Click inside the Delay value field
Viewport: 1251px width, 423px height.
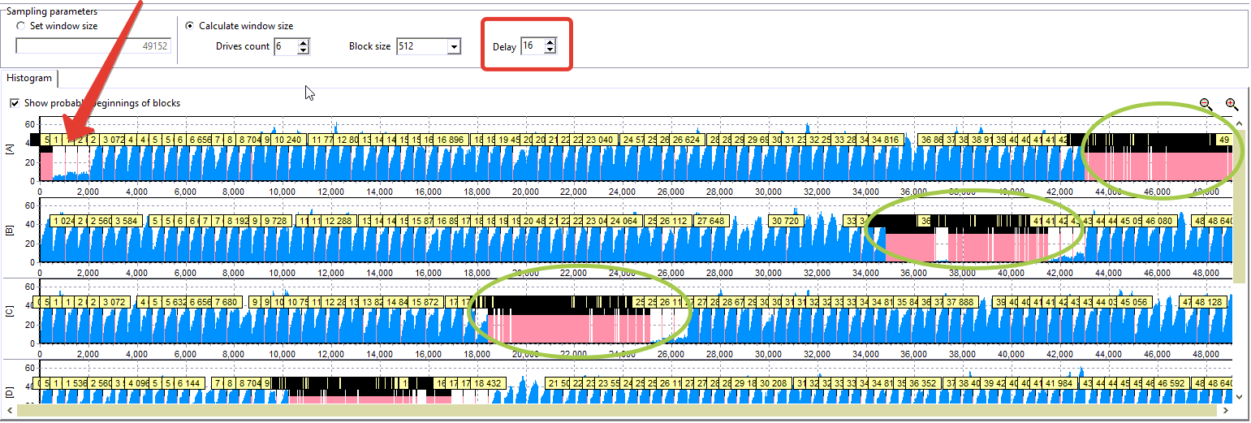click(x=531, y=46)
